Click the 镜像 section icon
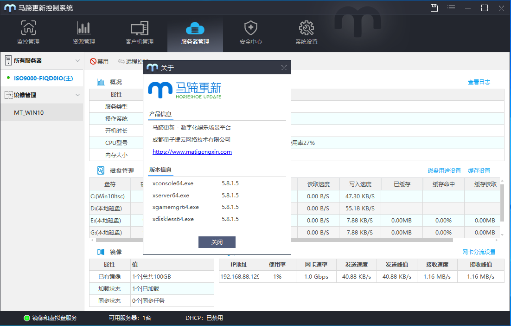The height and width of the screenshot is (326, 511). pos(101,252)
